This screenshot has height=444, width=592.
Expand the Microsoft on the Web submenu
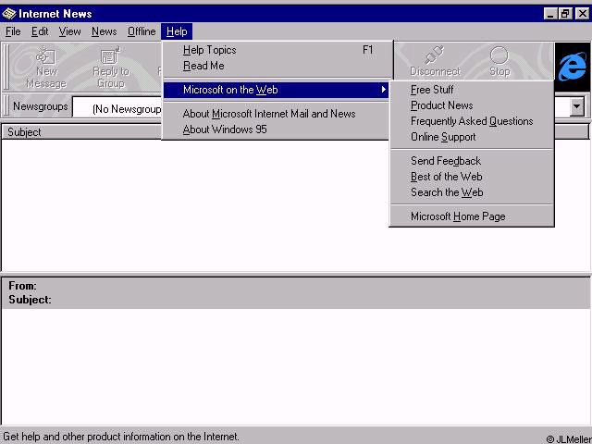coord(276,90)
